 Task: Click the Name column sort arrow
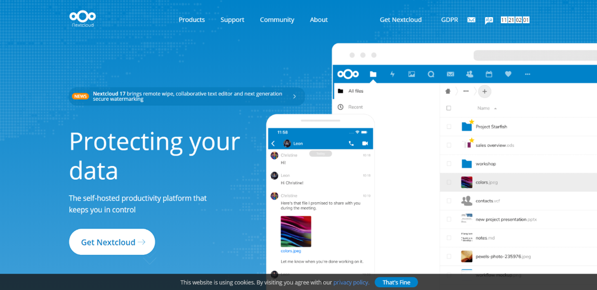click(495, 109)
